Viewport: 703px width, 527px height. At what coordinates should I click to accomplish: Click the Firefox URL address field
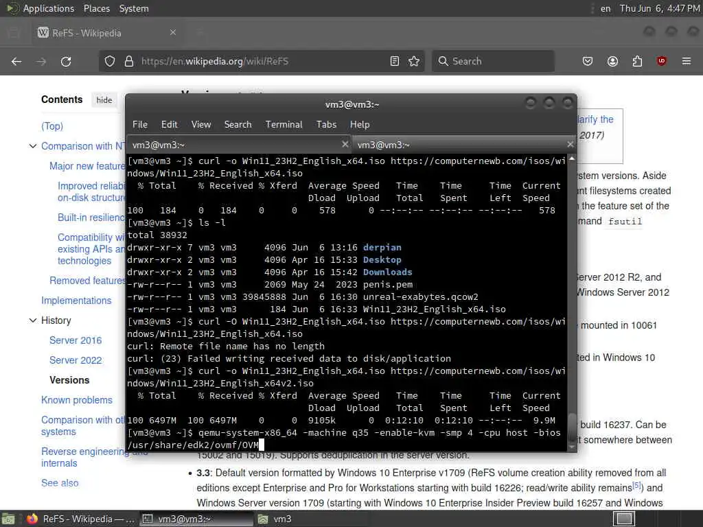coord(260,61)
